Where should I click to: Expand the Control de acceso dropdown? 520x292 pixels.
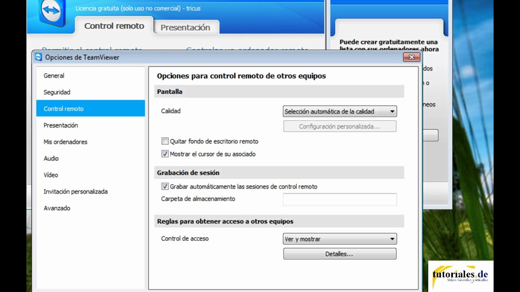click(340, 239)
